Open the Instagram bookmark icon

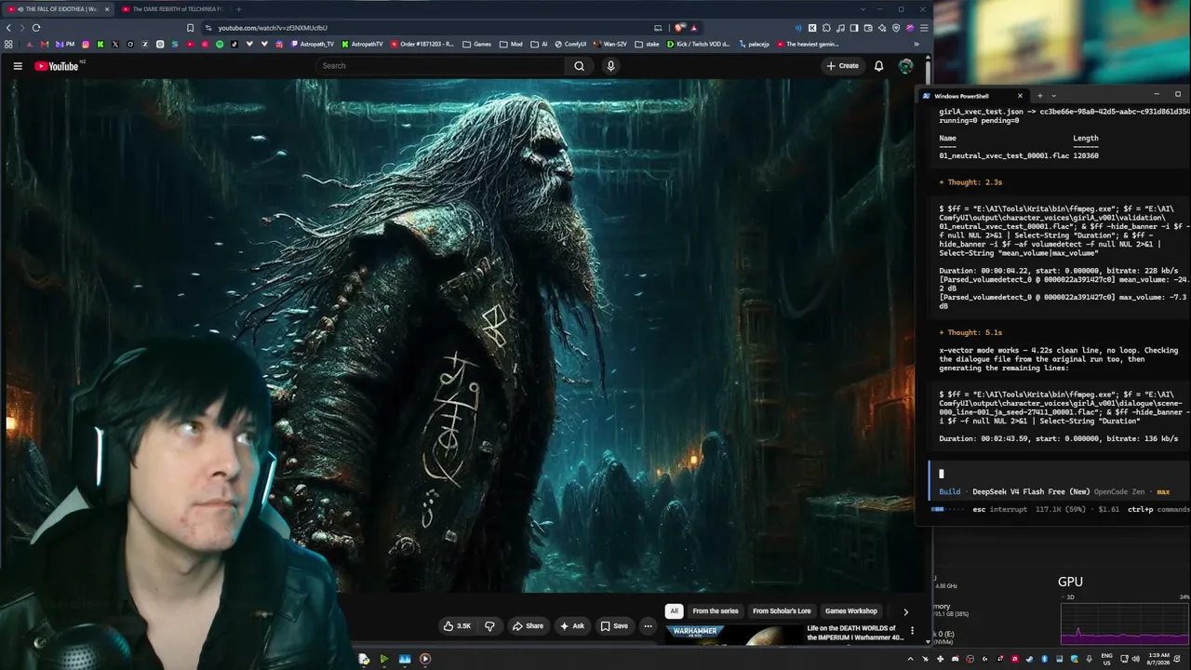(86, 44)
